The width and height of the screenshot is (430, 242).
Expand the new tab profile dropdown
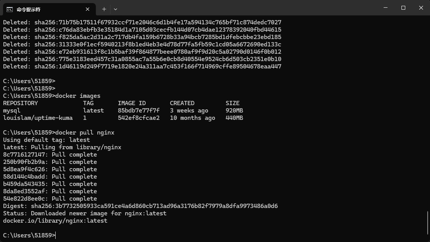[115, 9]
